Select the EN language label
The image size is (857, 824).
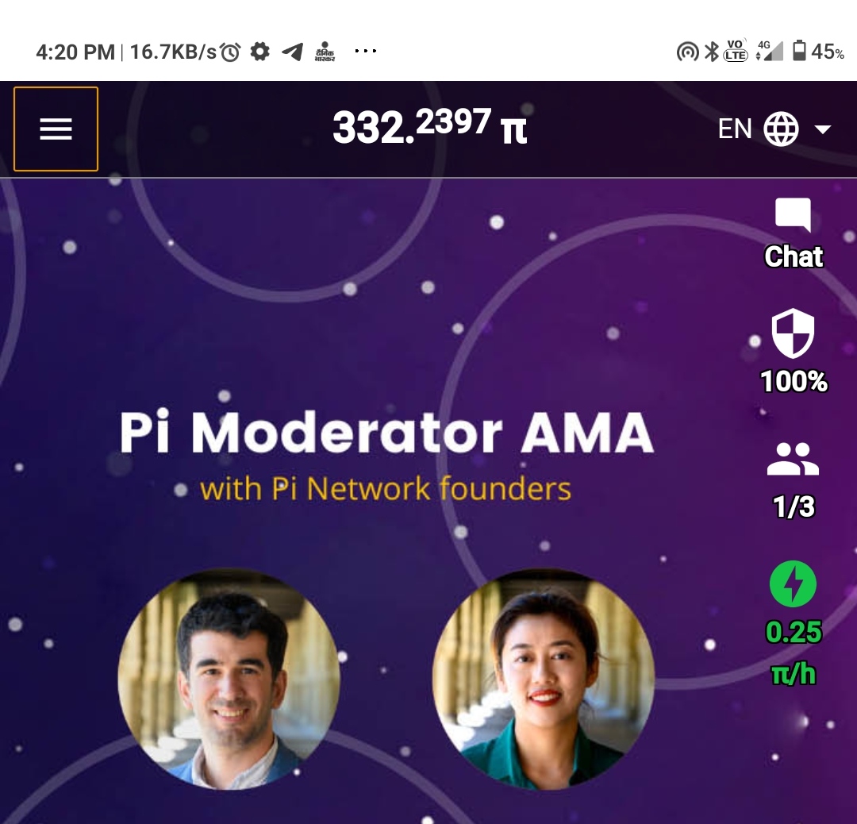pos(735,129)
